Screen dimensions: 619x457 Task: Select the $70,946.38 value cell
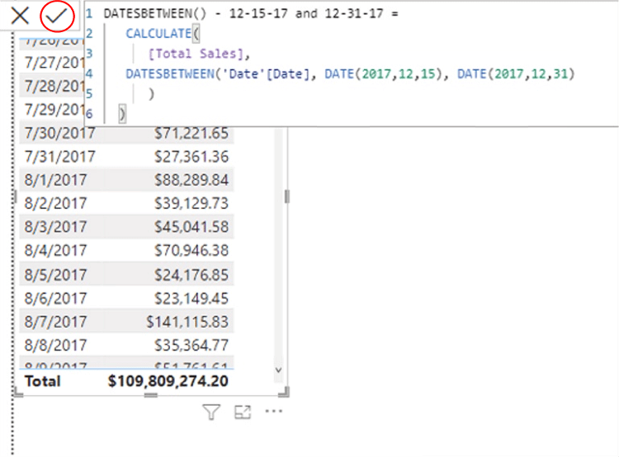tap(191, 250)
